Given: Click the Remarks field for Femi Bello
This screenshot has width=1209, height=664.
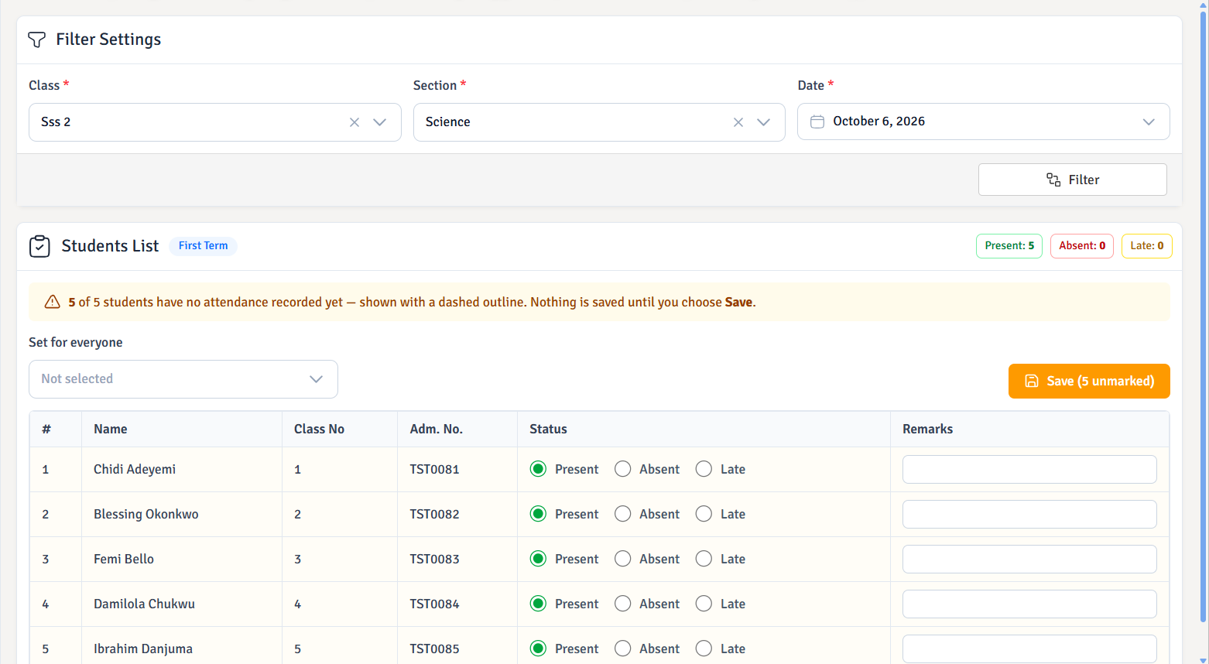Looking at the screenshot, I should pos(1029,560).
